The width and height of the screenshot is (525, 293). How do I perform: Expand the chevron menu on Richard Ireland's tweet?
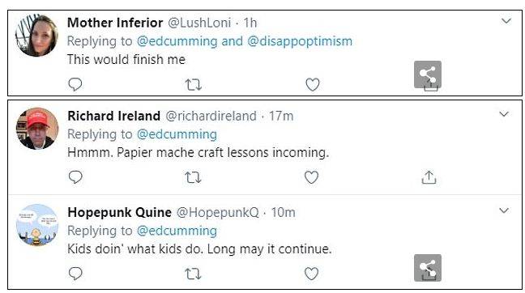(504, 114)
